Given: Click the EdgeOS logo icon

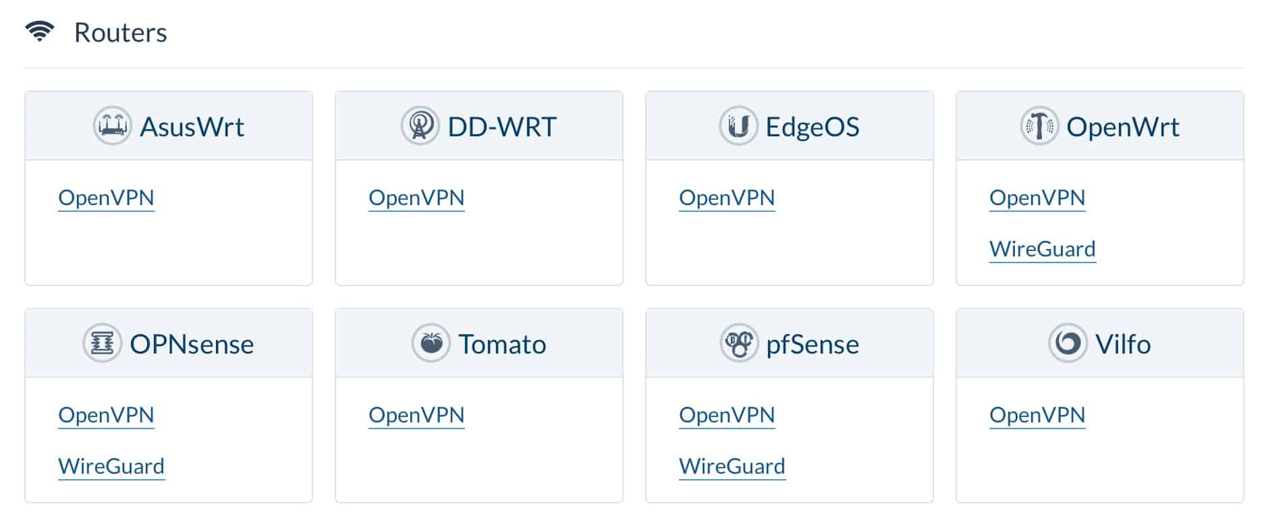Looking at the screenshot, I should click(x=738, y=126).
